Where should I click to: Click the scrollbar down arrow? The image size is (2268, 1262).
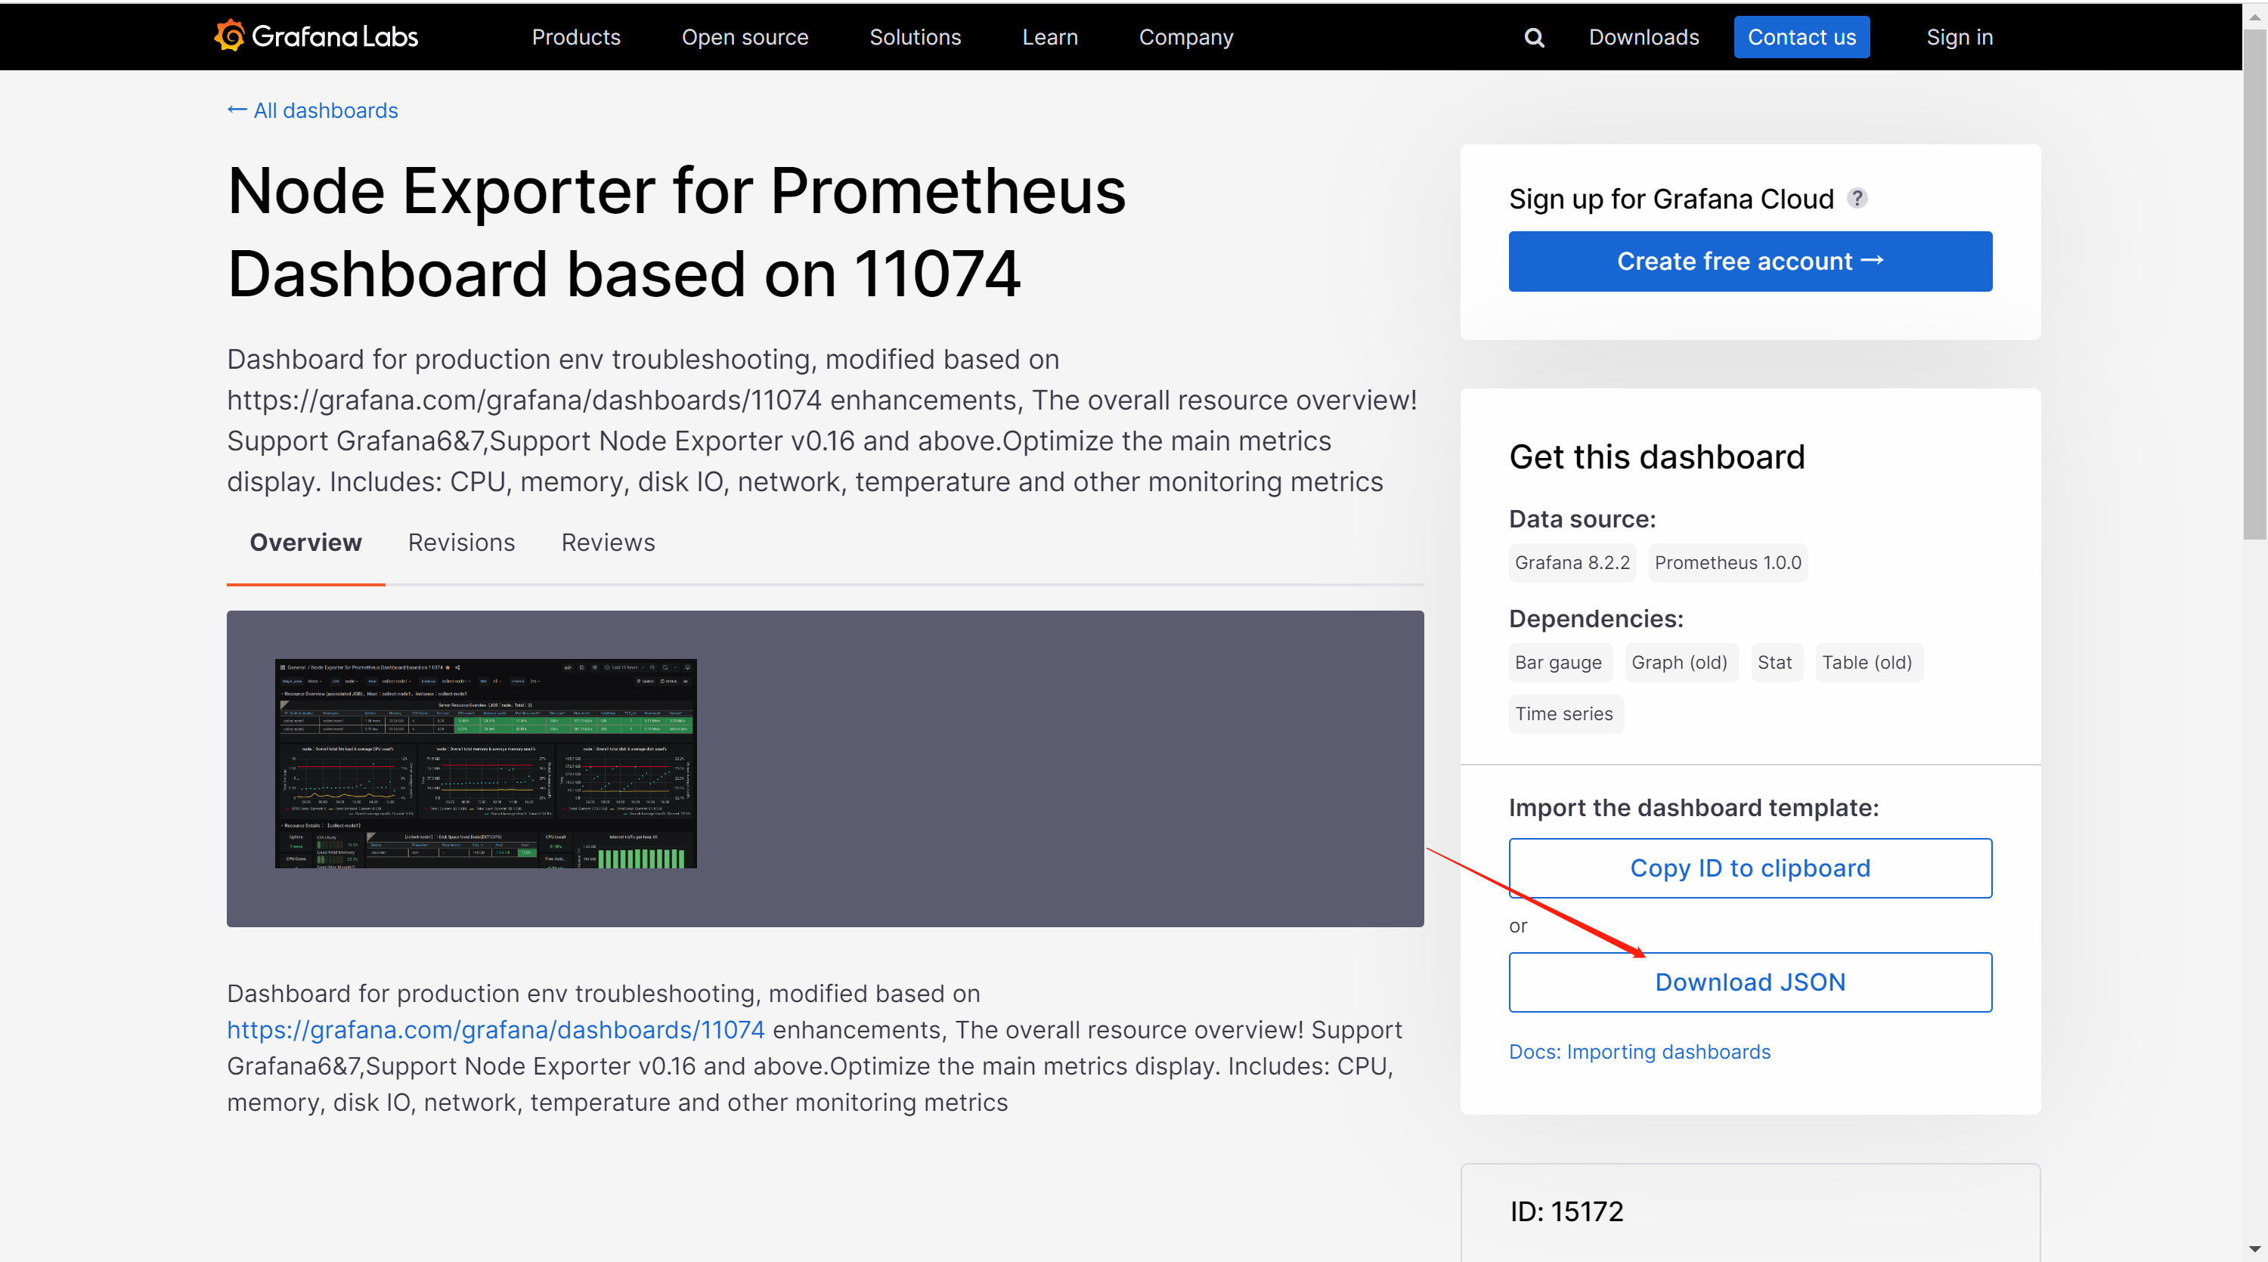point(2255,1250)
